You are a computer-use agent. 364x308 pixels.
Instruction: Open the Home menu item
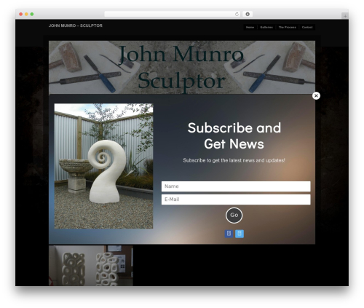pyautogui.click(x=250, y=27)
